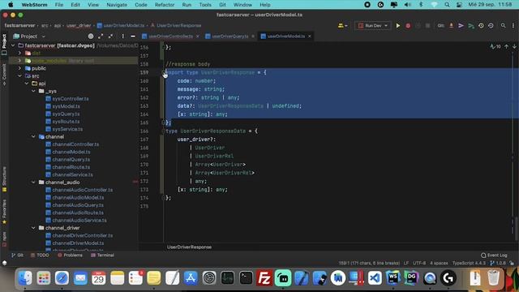The height and width of the screenshot is (292, 519).
Task: Close the userDriverModel.ts editor tab
Action: point(310,36)
